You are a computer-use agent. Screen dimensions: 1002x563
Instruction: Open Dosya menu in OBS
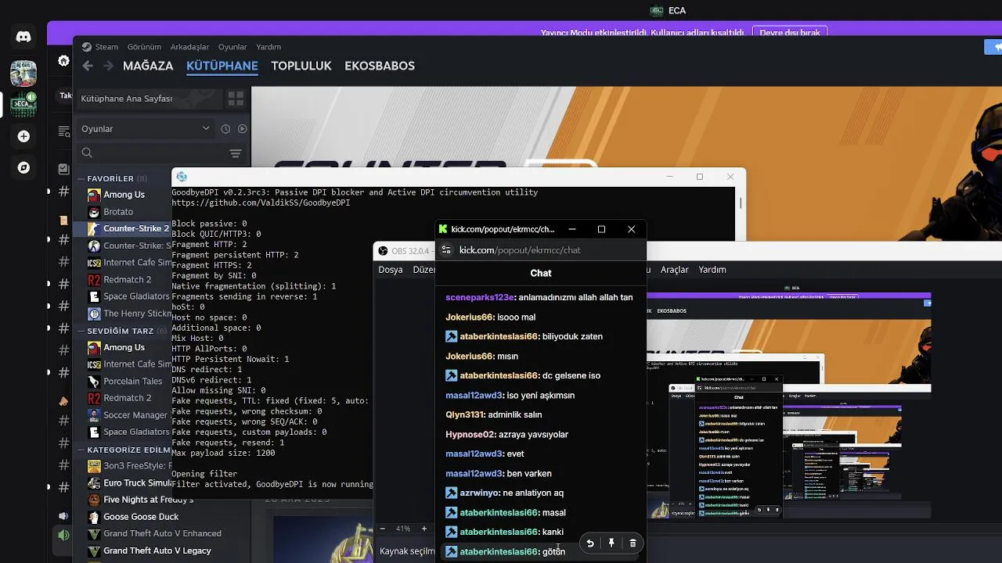391,270
